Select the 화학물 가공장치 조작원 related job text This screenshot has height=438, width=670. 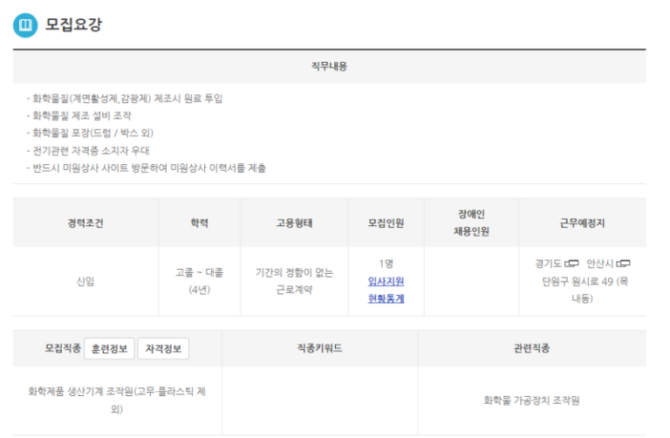(531, 400)
